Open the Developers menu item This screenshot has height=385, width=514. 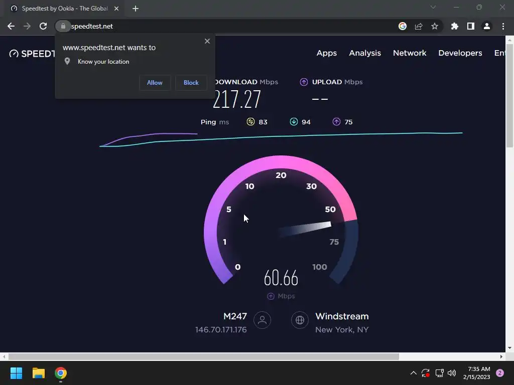(460, 53)
